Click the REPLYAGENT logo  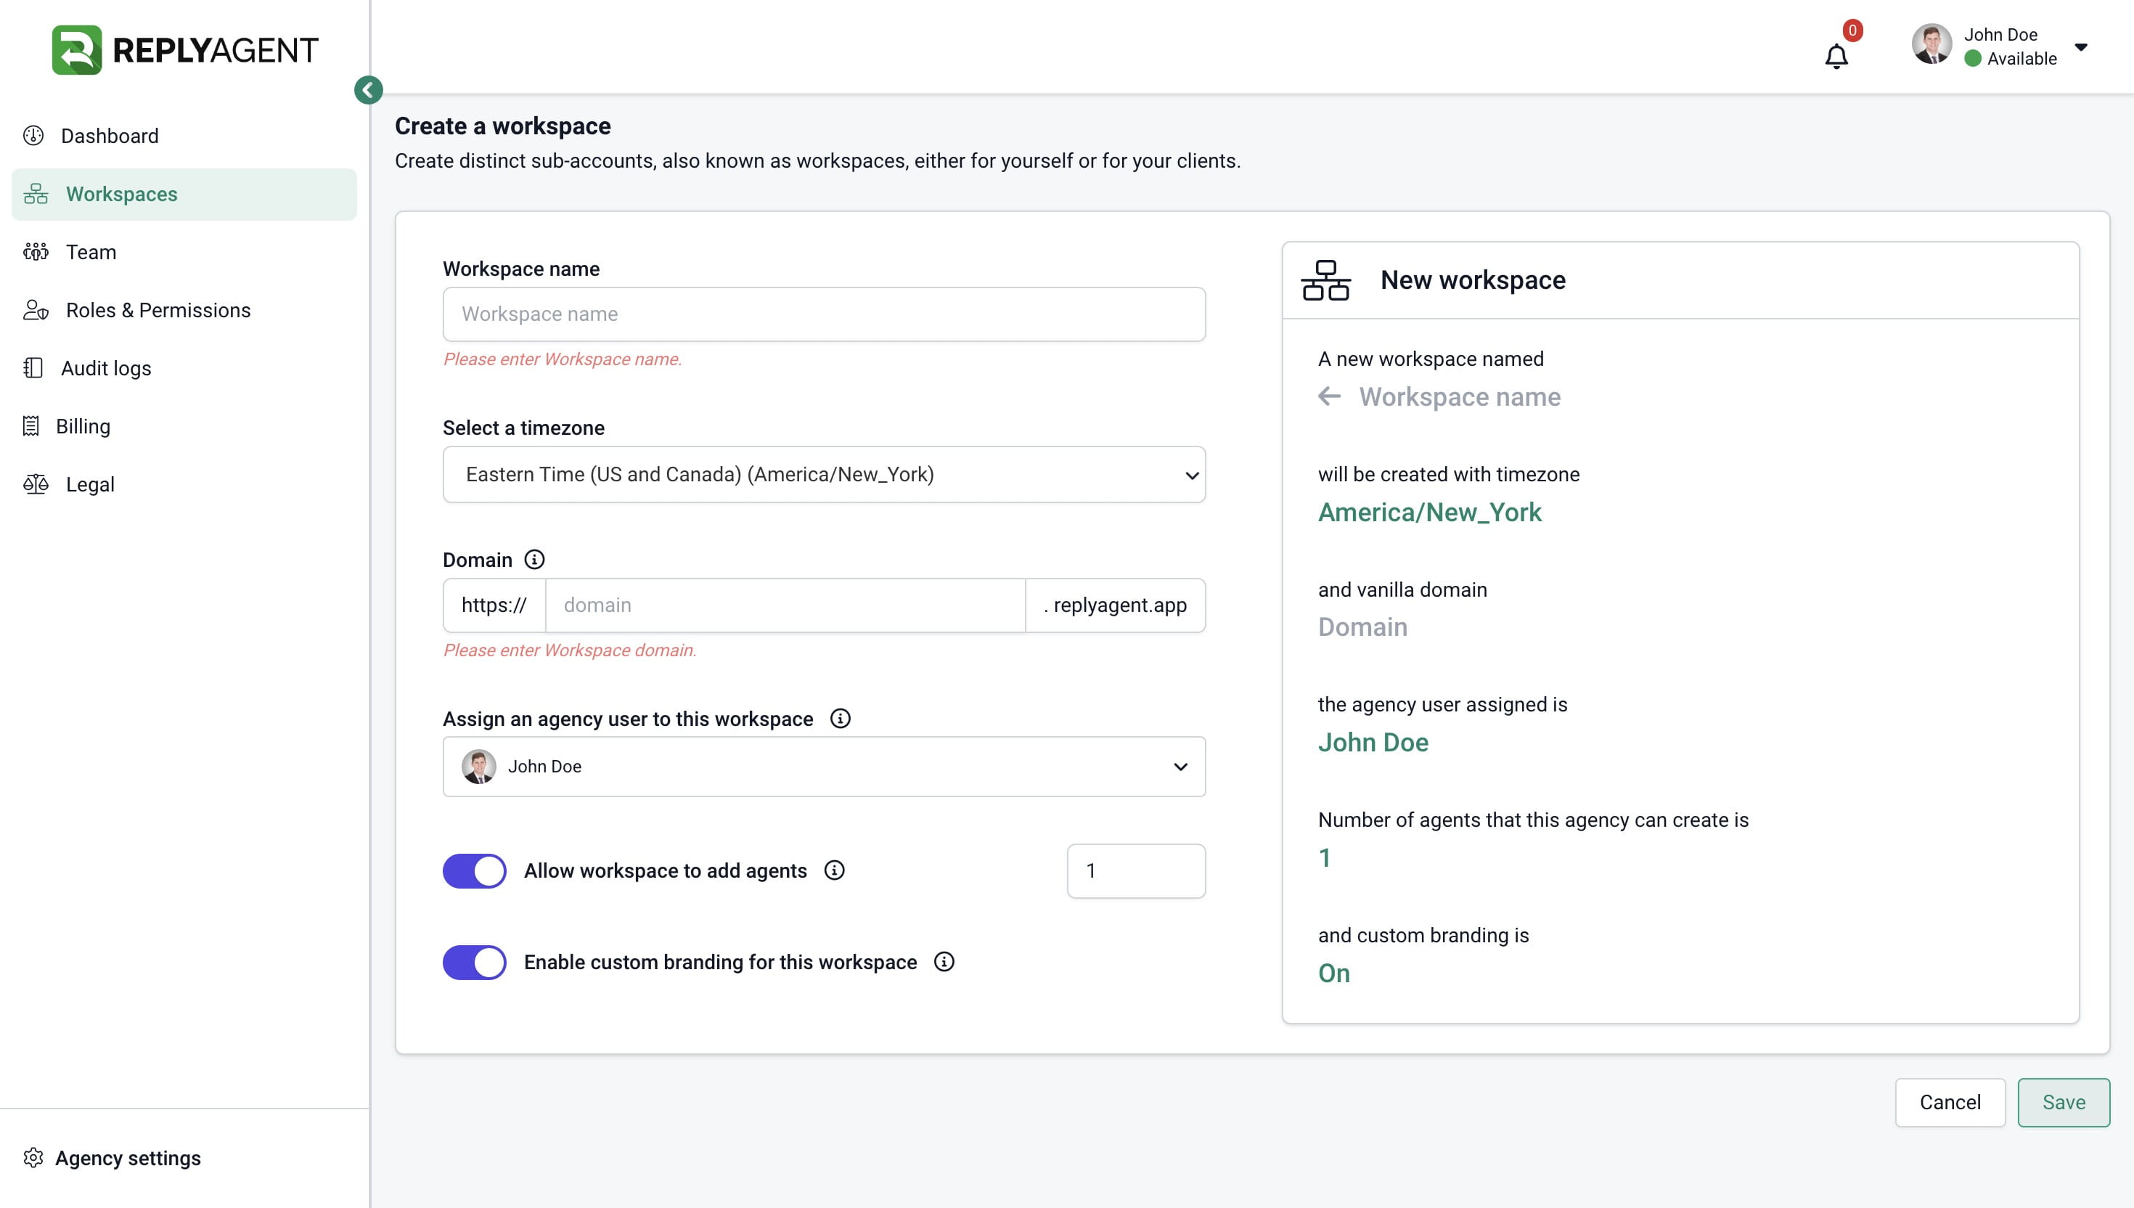184,50
